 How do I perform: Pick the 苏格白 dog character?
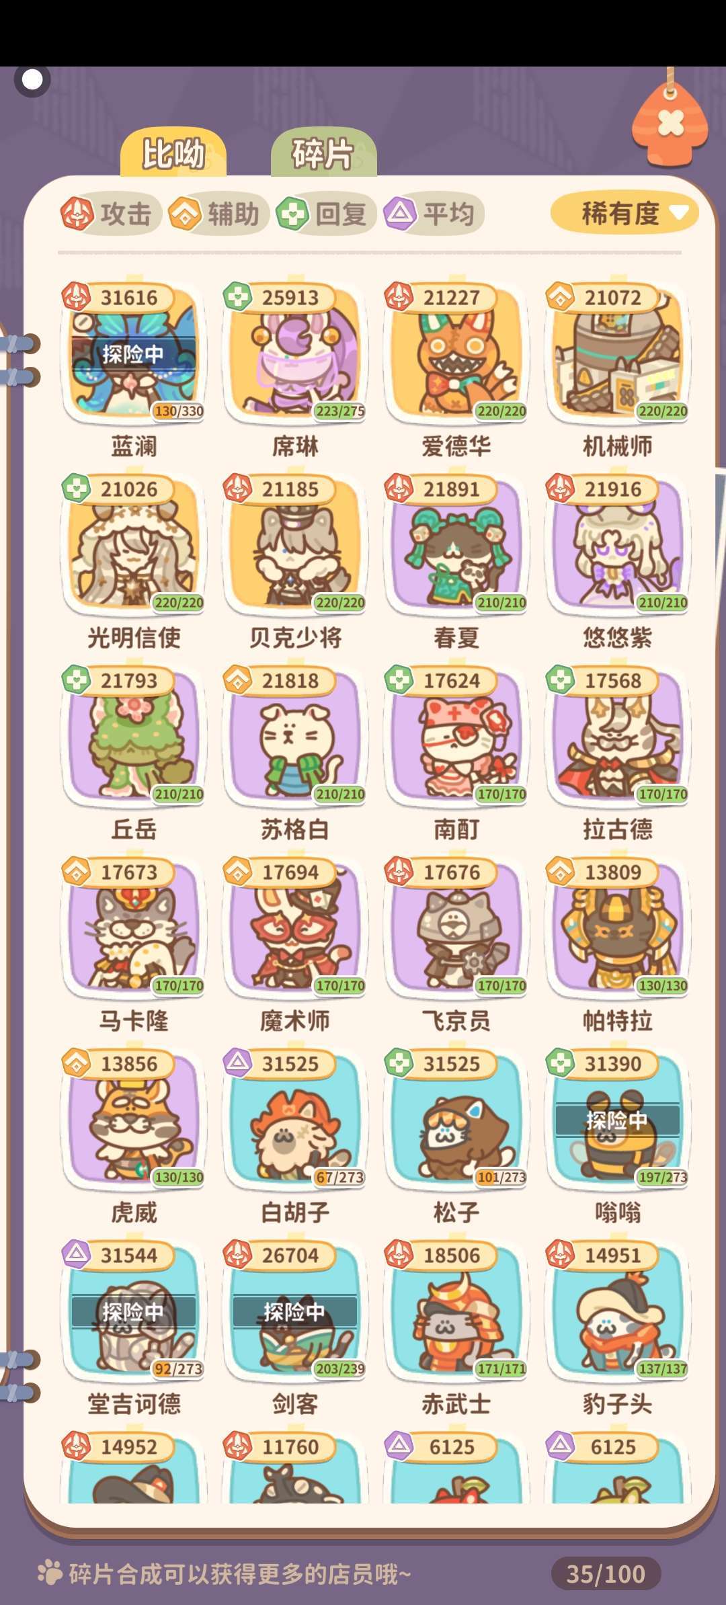click(295, 736)
